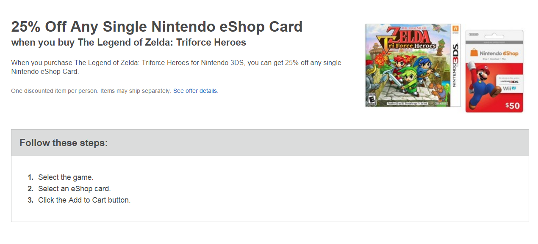
Task: Click the See offer details link
Action: [x=195, y=91]
